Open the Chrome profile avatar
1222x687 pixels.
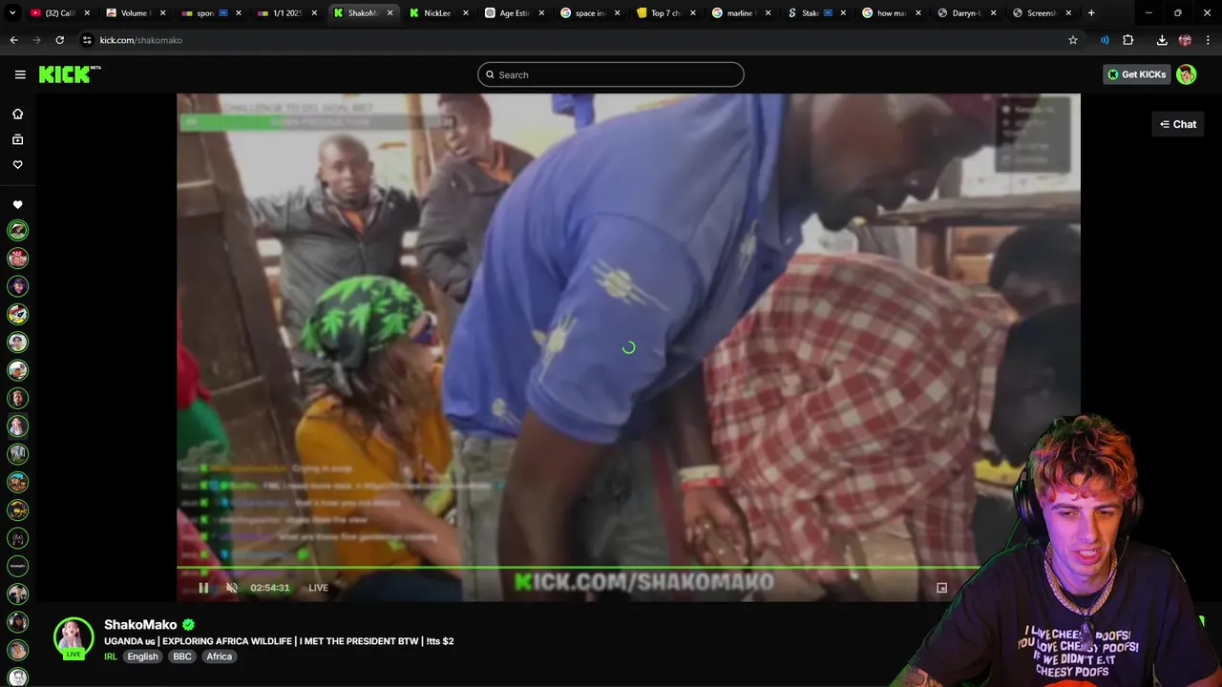[1185, 40]
